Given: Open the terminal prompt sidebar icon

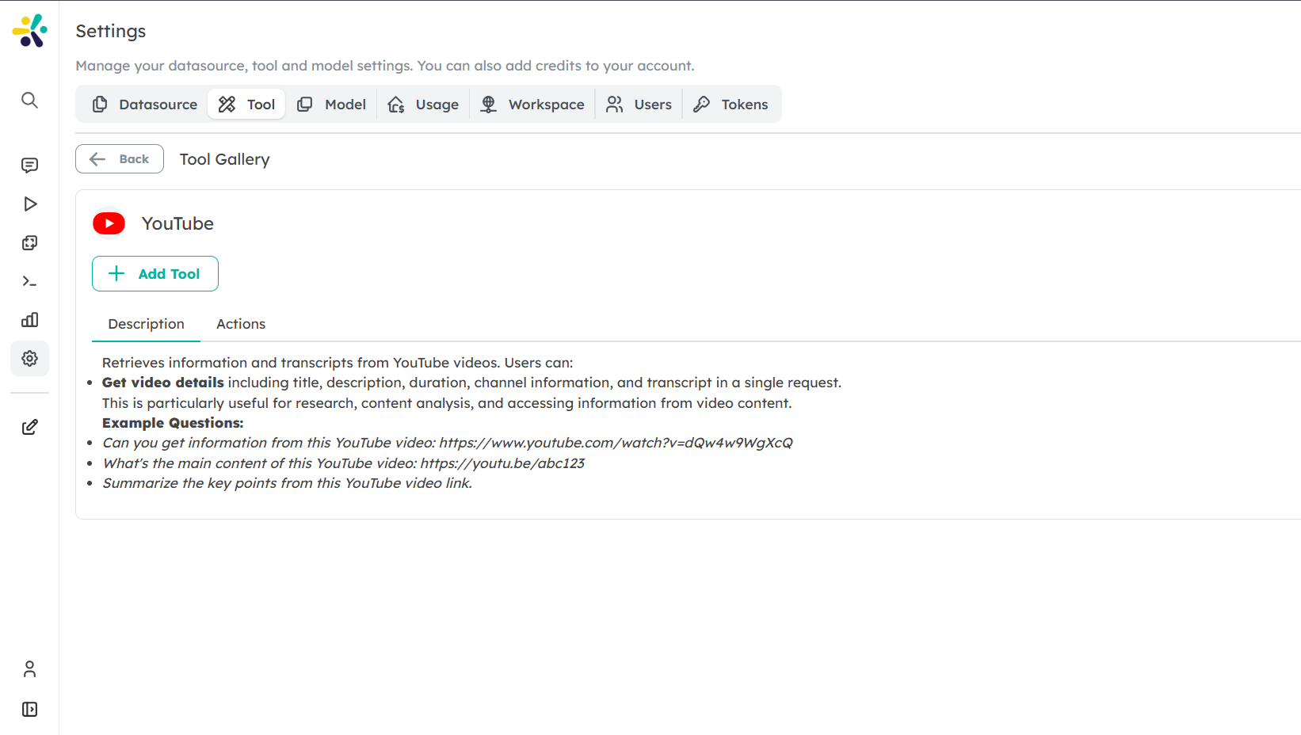Looking at the screenshot, I should click(29, 281).
